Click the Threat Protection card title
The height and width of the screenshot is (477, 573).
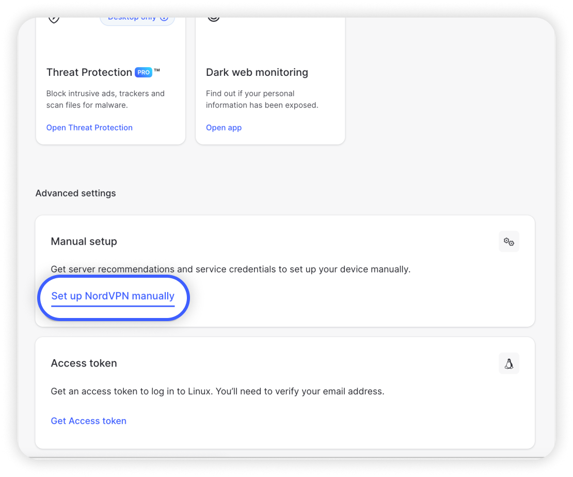click(x=89, y=72)
